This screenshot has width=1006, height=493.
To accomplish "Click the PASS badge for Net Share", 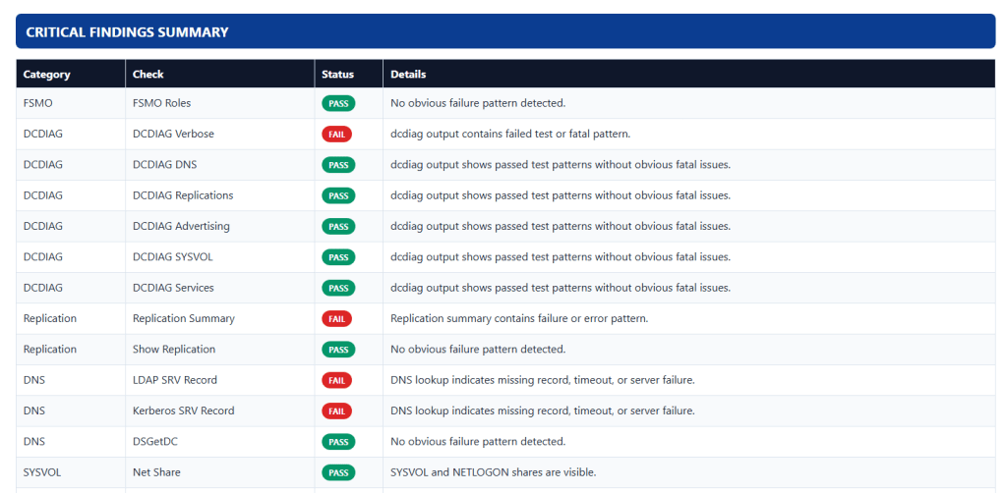I will point(338,472).
